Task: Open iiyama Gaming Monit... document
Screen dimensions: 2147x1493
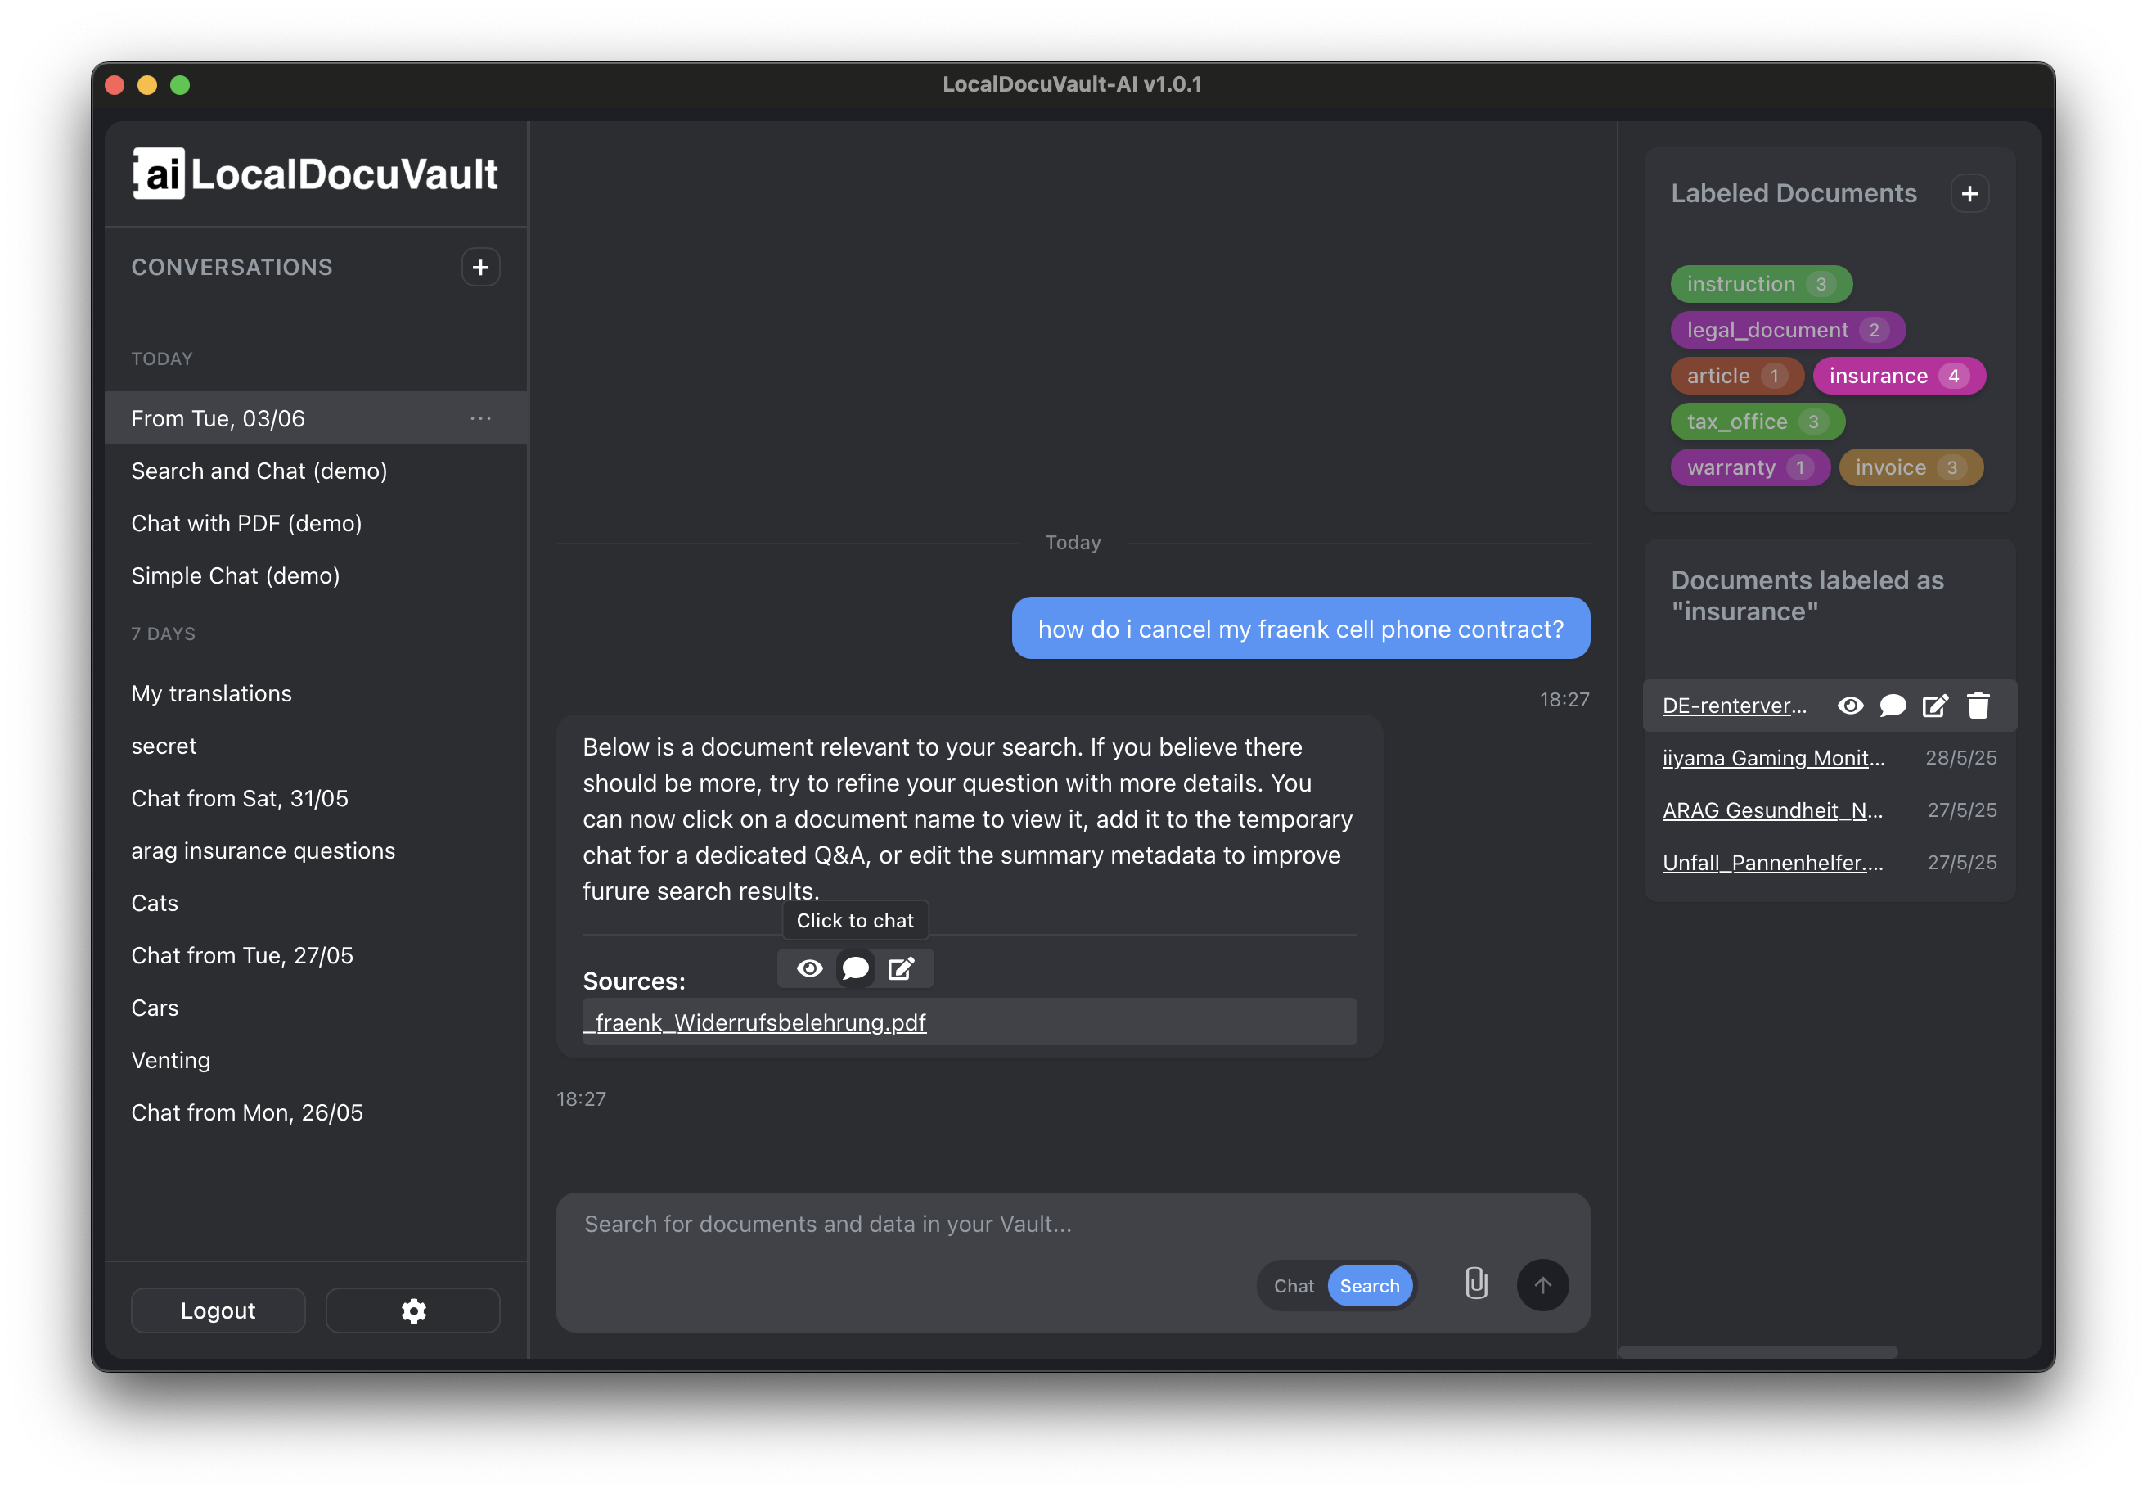Action: (1773, 758)
